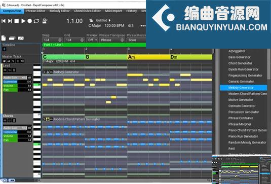This screenshot has height=184, width=271.
Task: Open the Phrase Transpose dropdown
Action: coord(112,40)
